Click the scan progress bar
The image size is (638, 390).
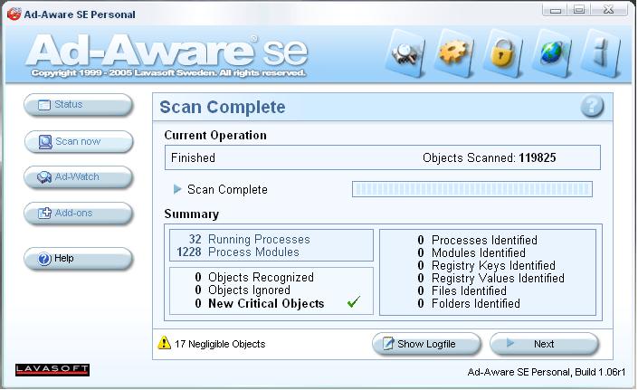pyautogui.click(x=472, y=189)
